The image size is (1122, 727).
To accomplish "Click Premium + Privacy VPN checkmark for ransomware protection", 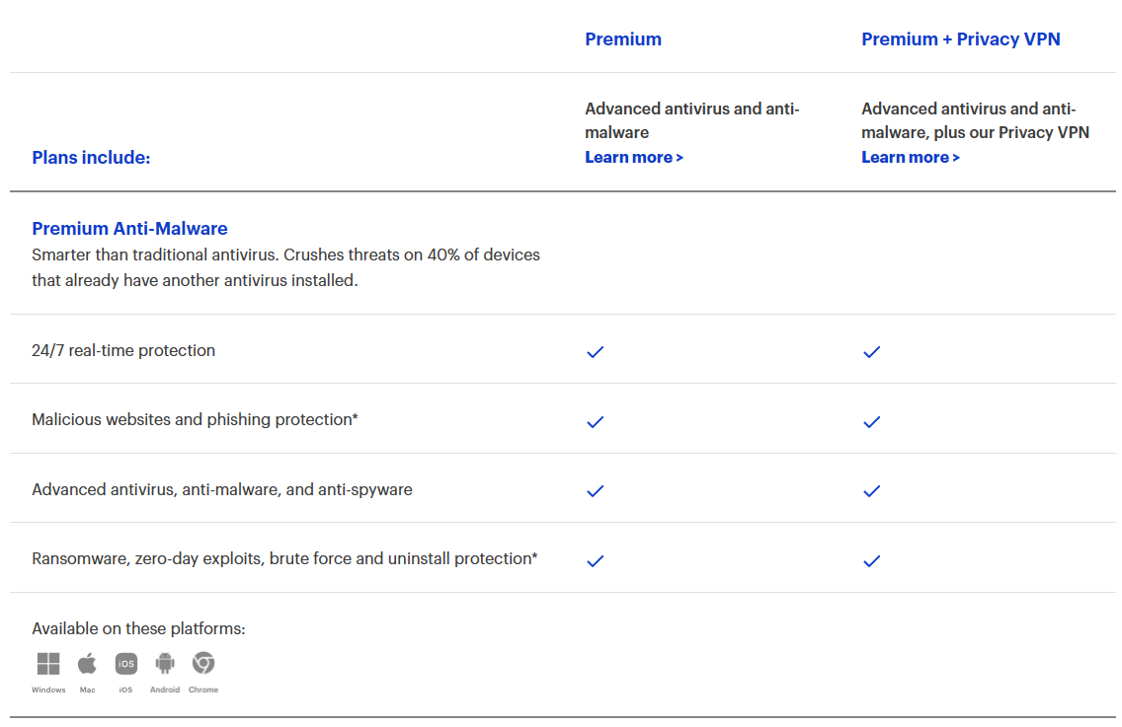I will click(871, 560).
